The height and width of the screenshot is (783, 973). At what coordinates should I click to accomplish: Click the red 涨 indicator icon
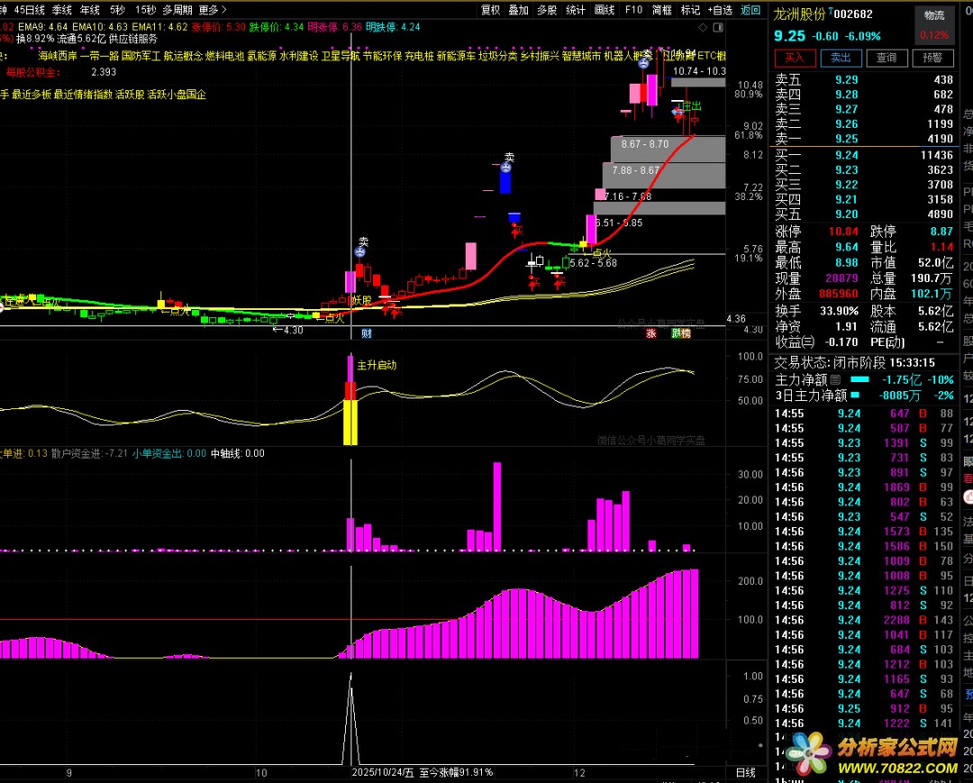point(650,333)
